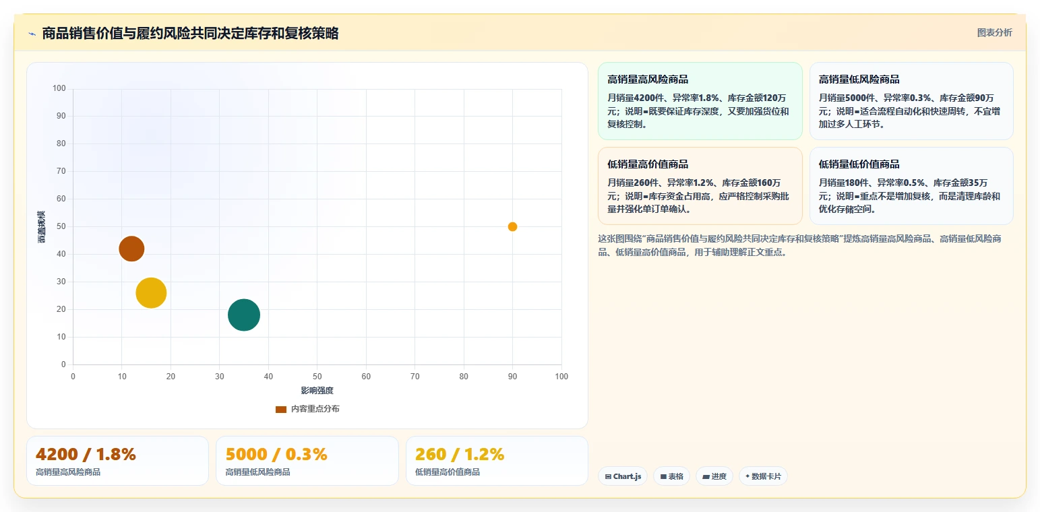This screenshot has height=512, width=1040.
Task: Select the brown bubble on the chart
Action: click(x=131, y=249)
